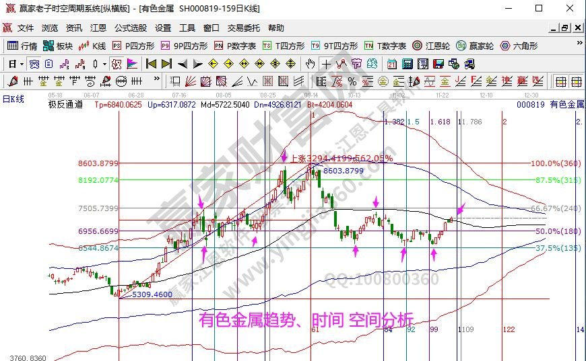
Task: Toggle the percent sign drawing tool
Action: tap(351, 81)
